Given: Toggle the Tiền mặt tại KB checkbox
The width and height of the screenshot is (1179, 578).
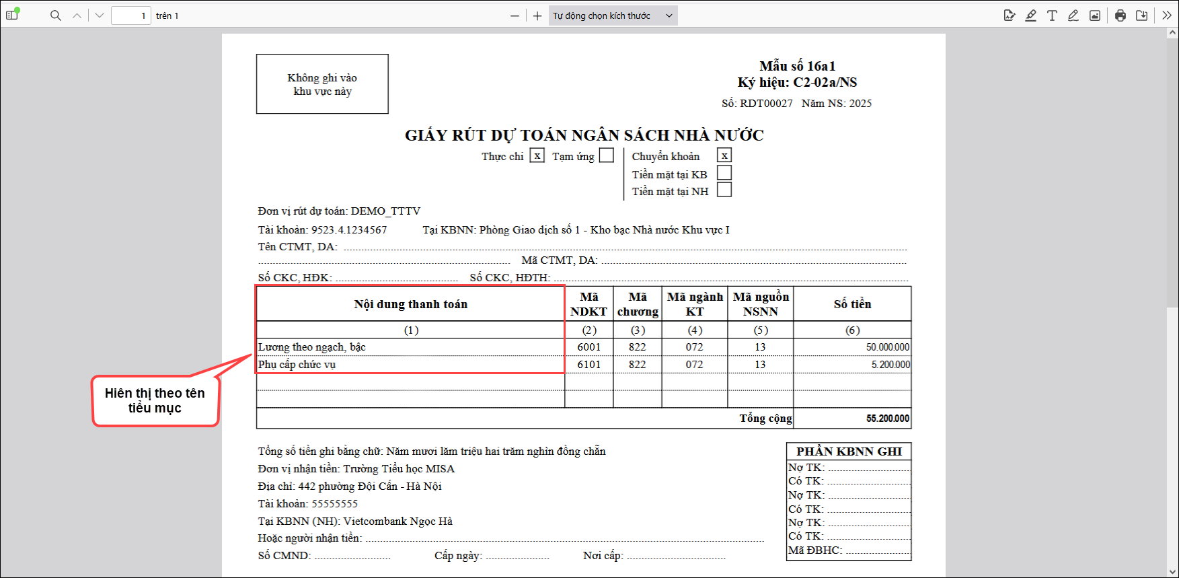Looking at the screenshot, I should pyautogui.click(x=724, y=173).
